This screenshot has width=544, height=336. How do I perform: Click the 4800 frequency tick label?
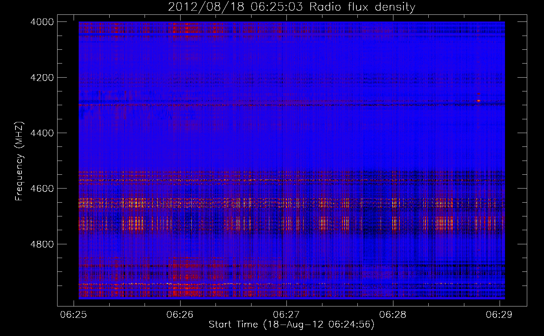point(42,244)
